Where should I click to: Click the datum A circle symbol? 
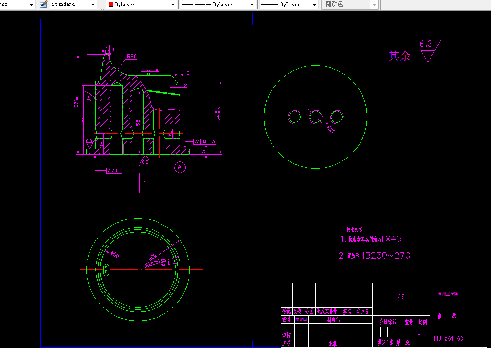pos(180,167)
